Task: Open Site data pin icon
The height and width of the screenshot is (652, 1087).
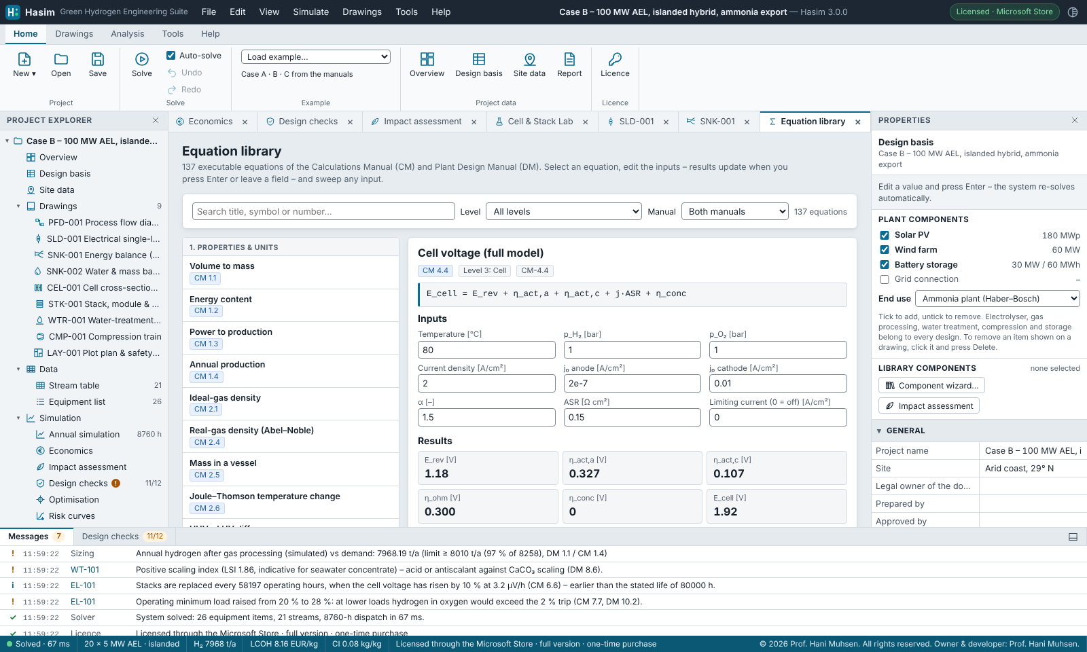Action: click(530, 59)
